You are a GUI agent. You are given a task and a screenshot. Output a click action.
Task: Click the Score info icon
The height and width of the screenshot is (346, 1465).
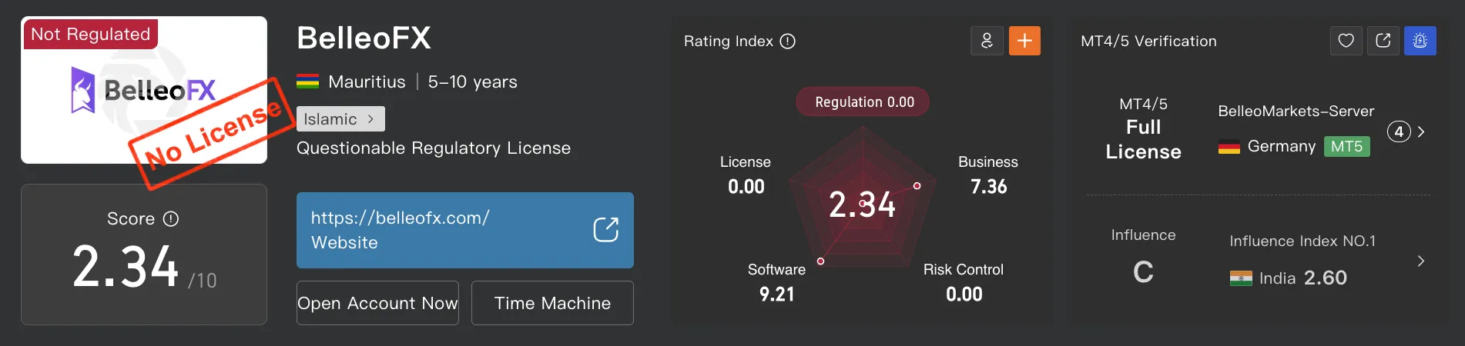[x=171, y=219]
